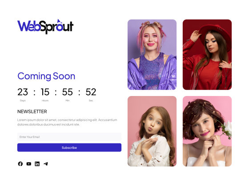Select the purple jacket woman photo
Screen dimensions: 249x177
pyautogui.click(x=152, y=55)
